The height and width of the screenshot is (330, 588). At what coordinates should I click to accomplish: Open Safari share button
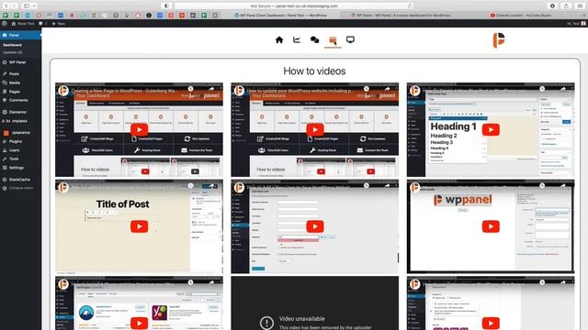(x=566, y=6)
